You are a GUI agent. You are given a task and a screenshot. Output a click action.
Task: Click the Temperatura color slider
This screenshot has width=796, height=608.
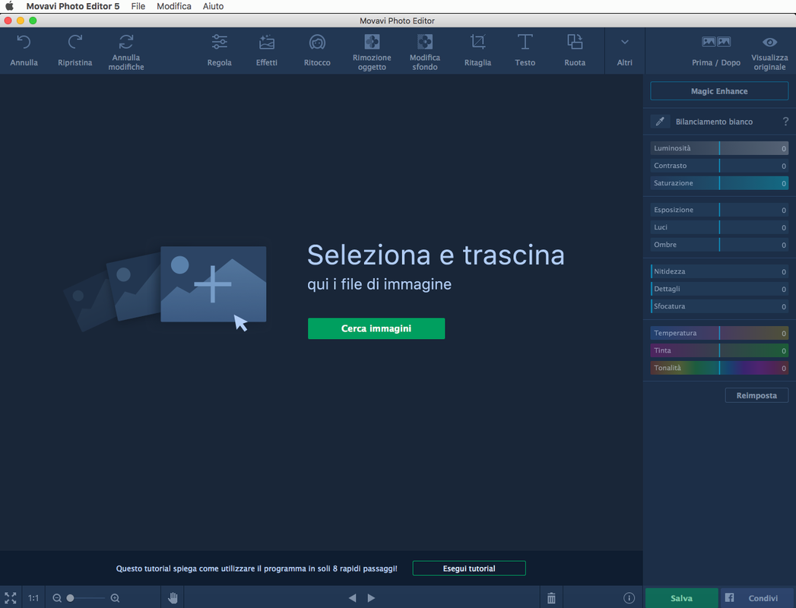pyautogui.click(x=719, y=333)
